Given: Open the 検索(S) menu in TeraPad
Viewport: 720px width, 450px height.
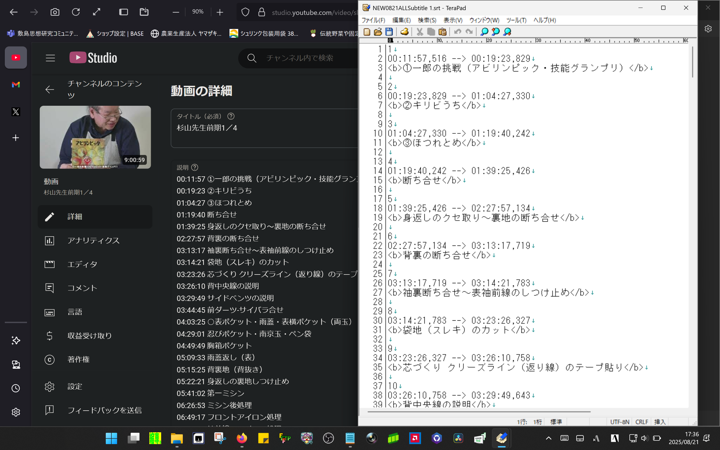Looking at the screenshot, I should click(427, 20).
